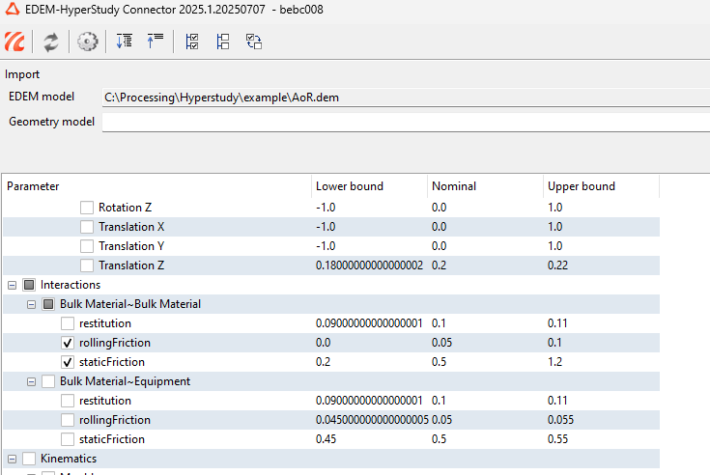Click the Altair logo in title bar
710x475 pixels.
(x=13, y=9)
